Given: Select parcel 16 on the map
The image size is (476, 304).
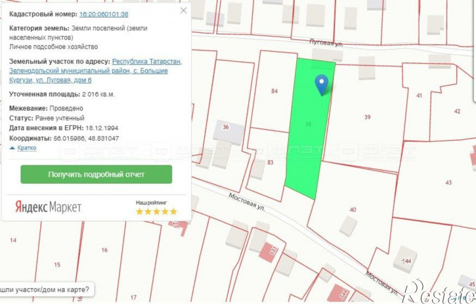Looking at the screenshot, I should coord(104,250).
